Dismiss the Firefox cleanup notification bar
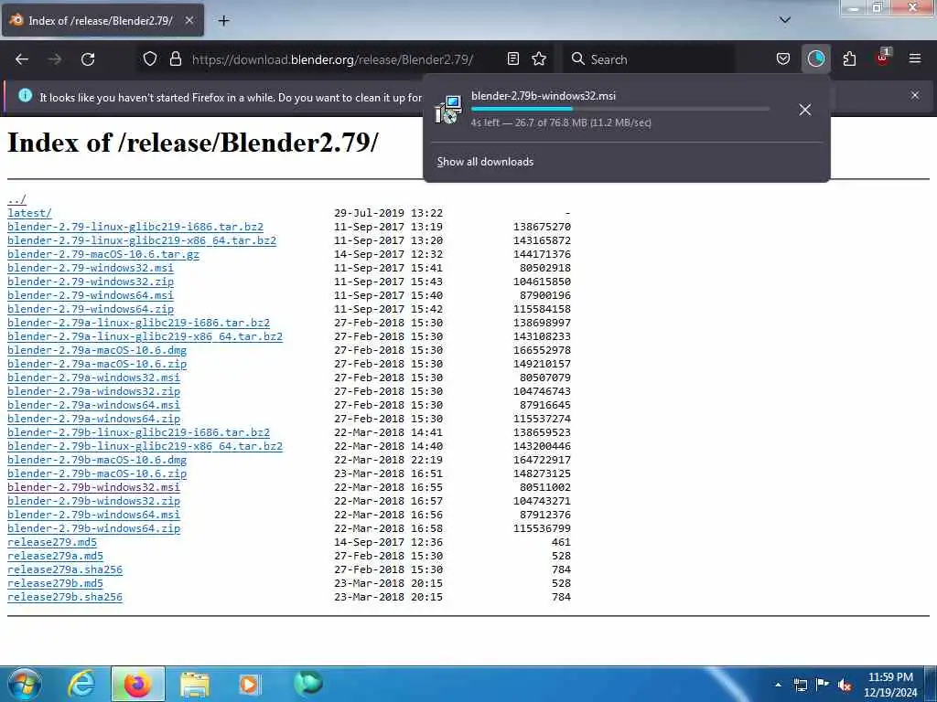The height and width of the screenshot is (702, 937). [915, 95]
